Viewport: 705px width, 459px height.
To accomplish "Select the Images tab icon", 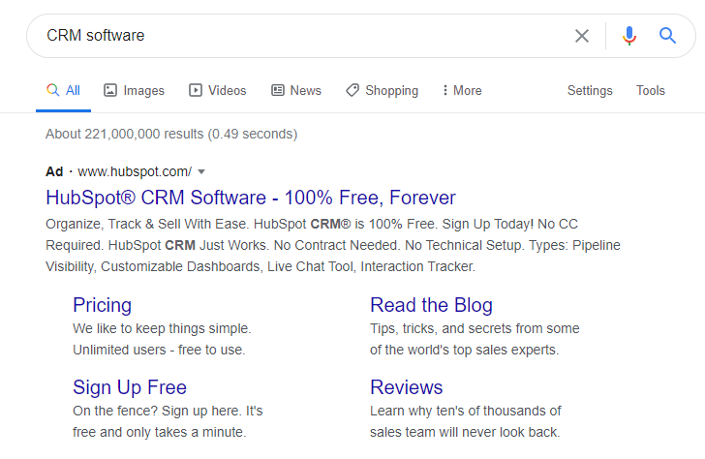I will click(110, 90).
